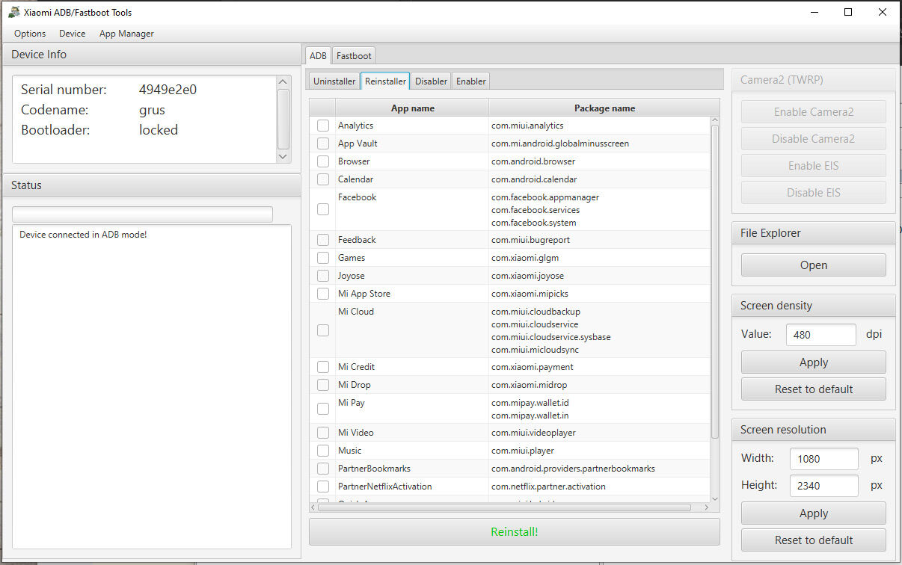Tick the Mi App Store checkbox
902x565 pixels.
[x=323, y=294]
